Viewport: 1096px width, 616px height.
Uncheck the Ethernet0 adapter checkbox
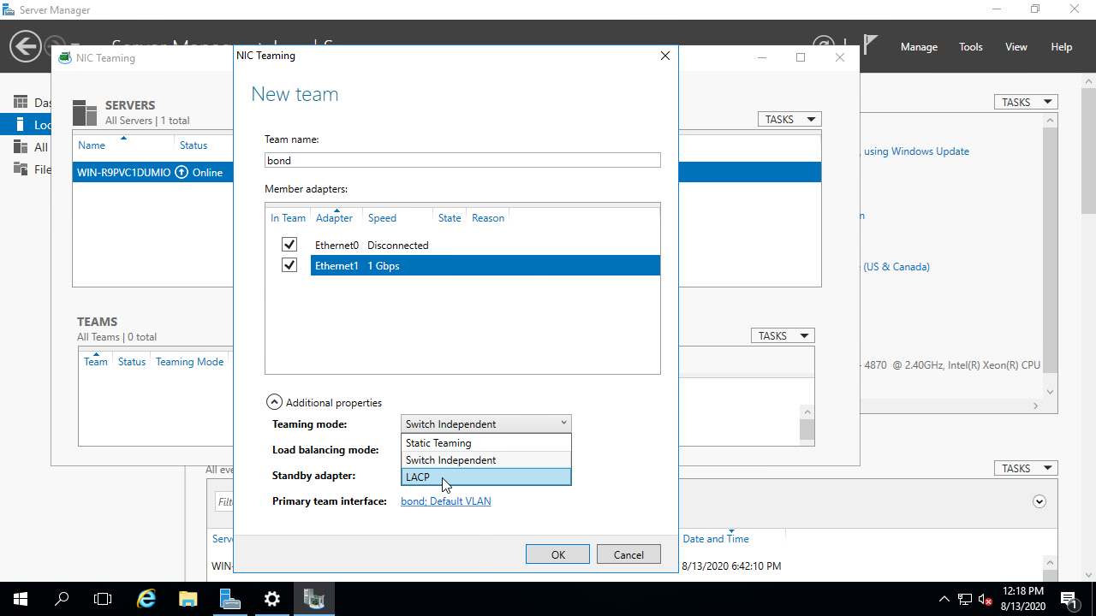[289, 245]
